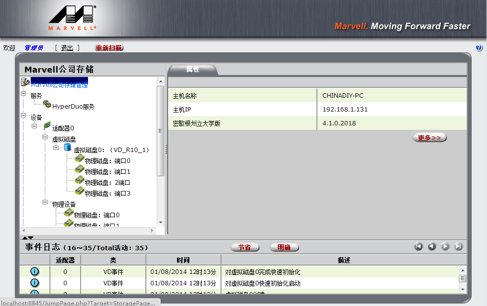Screen dimensions: 487x306
Task: Open the help question mark icon
Action: (479, 47)
